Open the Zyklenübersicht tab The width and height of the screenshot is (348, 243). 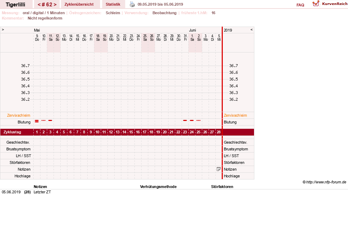[79, 4]
